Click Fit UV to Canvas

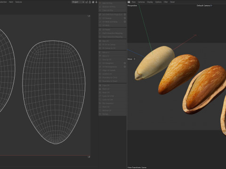click(113, 45)
